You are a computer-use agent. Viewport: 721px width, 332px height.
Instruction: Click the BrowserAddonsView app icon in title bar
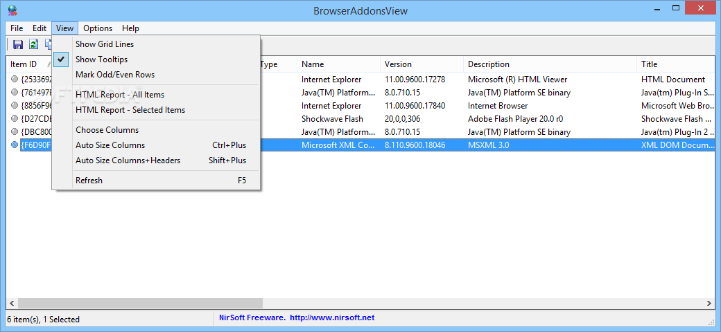[12, 10]
